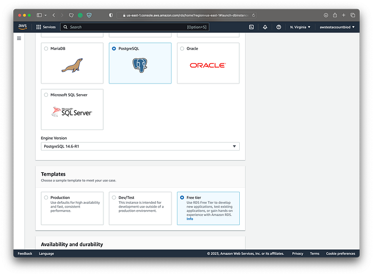Click the green Grammarly extension icon
The width and height of the screenshot is (373, 275).
[x=80, y=15]
